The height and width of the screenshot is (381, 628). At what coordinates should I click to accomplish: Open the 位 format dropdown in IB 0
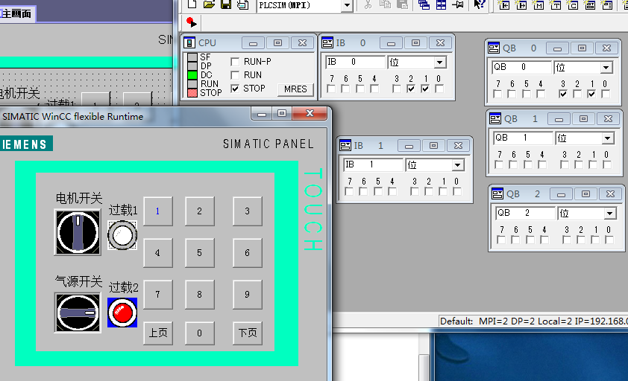(x=440, y=63)
